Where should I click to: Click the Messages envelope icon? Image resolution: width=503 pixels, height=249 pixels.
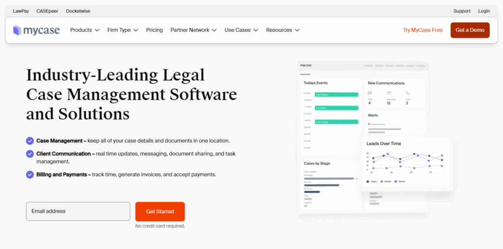389,93
